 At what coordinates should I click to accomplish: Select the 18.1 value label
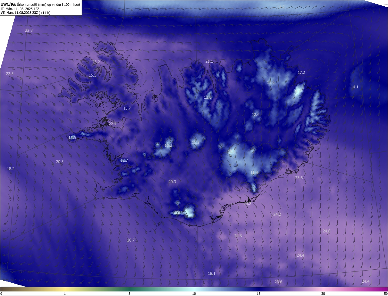point(212,274)
